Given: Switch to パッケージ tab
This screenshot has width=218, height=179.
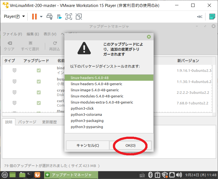Looking at the screenshot, I should pos(27,122).
